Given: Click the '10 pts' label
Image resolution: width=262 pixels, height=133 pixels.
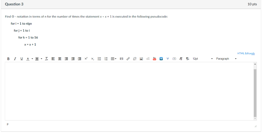Looking at the screenshot, I should pos(252,4).
